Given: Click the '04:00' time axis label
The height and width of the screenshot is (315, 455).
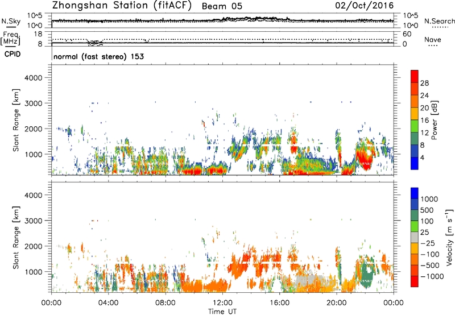Looking at the screenshot, I should pos(109,303).
